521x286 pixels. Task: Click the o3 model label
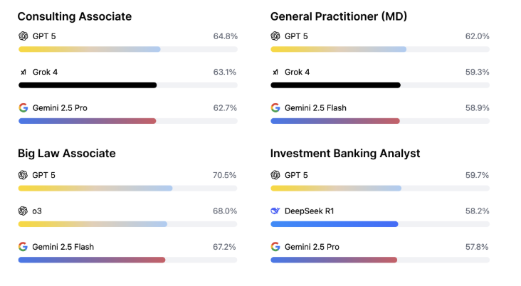[37, 211]
